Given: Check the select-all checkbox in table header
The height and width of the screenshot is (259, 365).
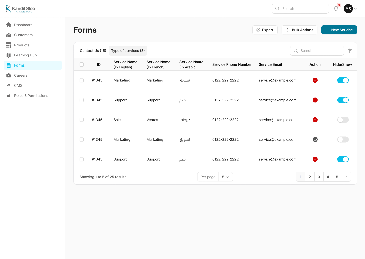Looking at the screenshot, I should [82, 64].
